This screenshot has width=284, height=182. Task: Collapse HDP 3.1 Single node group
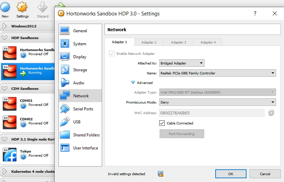pos(4,139)
